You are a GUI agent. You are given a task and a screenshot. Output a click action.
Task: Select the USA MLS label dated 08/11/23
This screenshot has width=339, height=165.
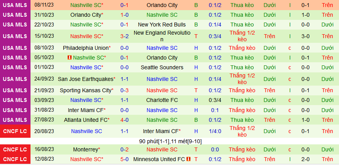click(x=15, y=5)
